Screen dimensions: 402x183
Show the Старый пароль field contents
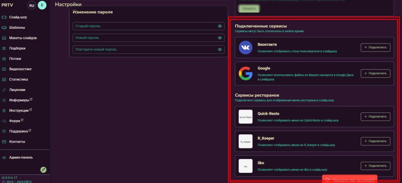pos(220,26)
